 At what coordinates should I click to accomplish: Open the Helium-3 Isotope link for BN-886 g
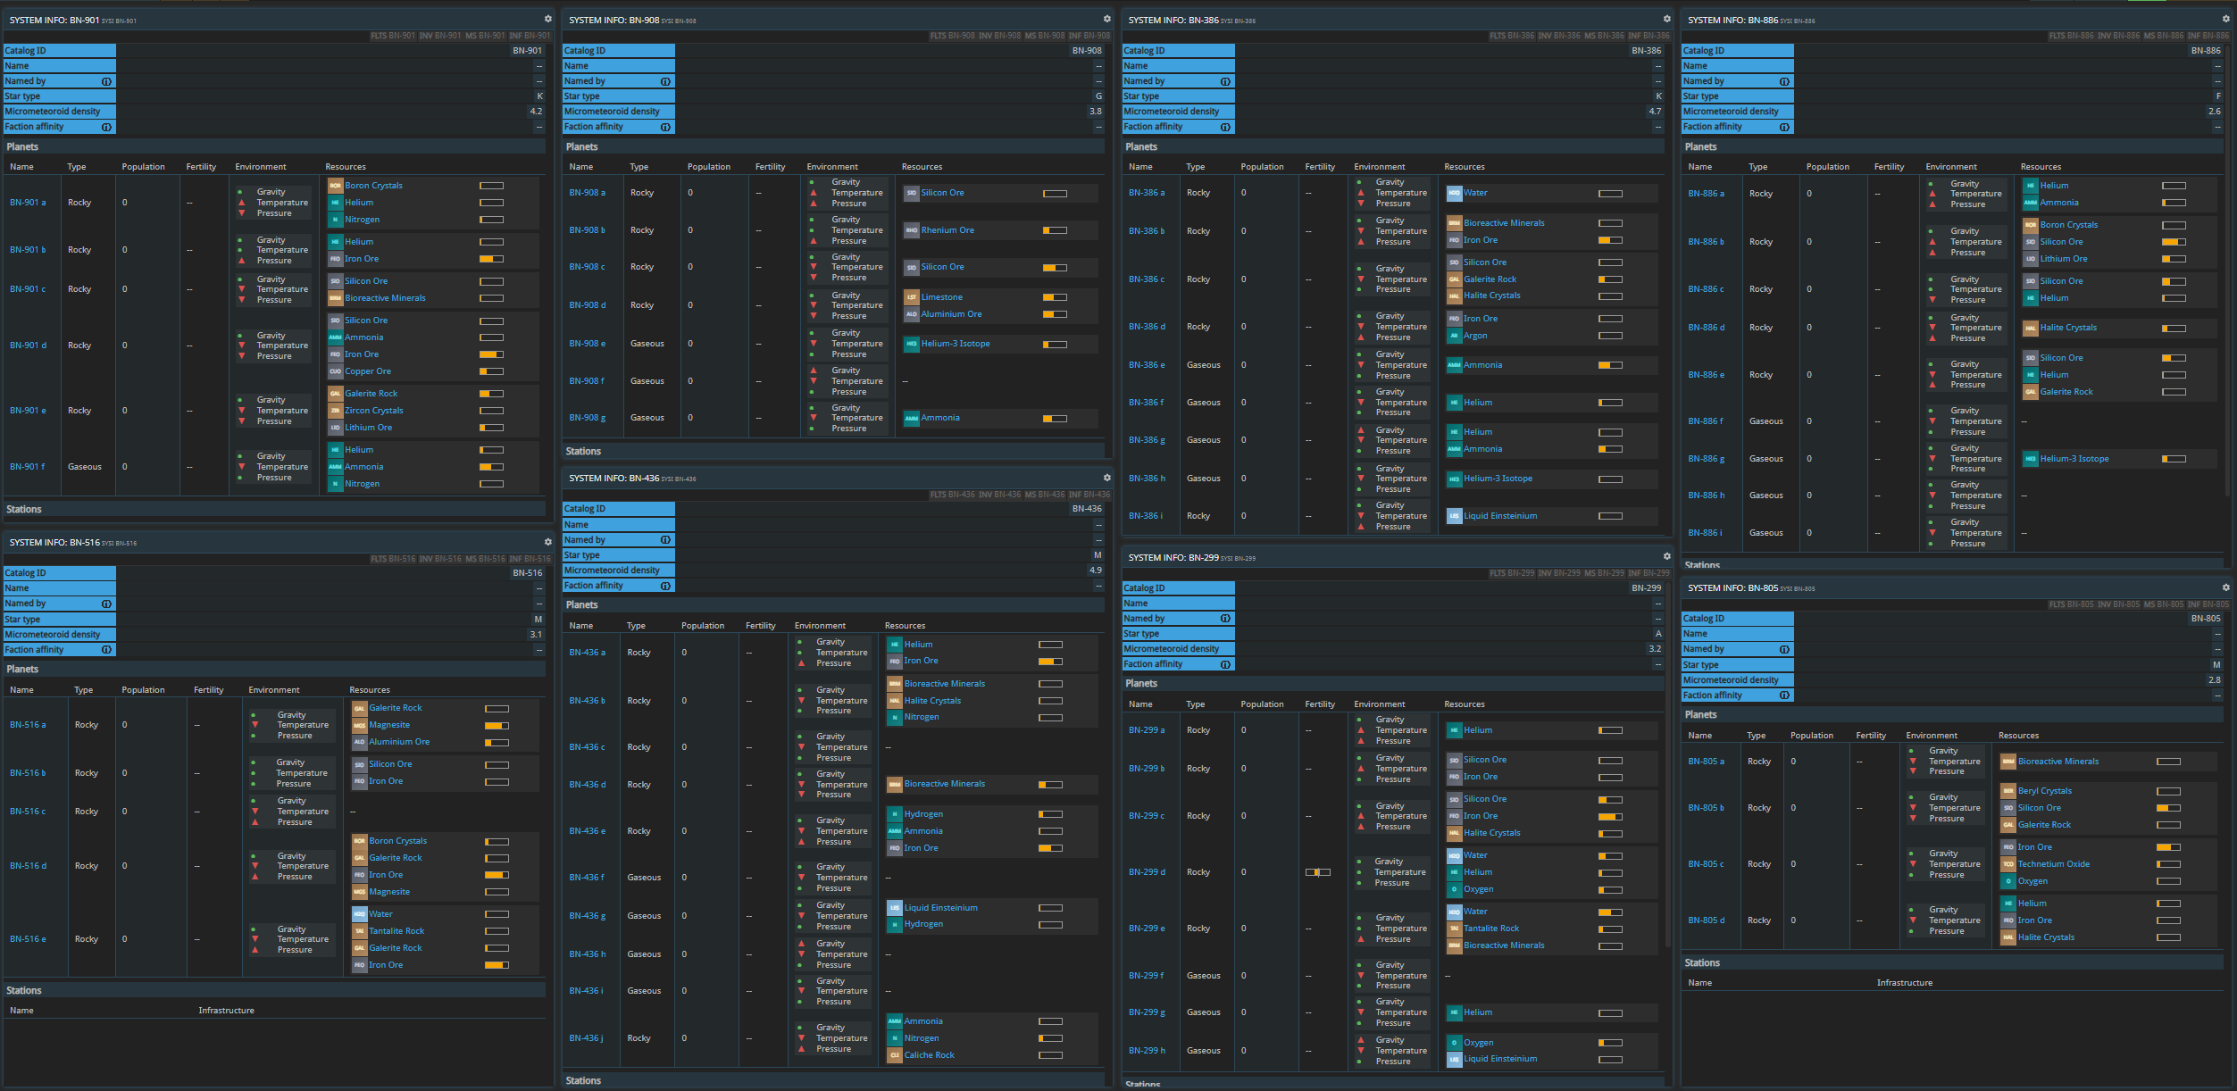tap(2074, 459)
